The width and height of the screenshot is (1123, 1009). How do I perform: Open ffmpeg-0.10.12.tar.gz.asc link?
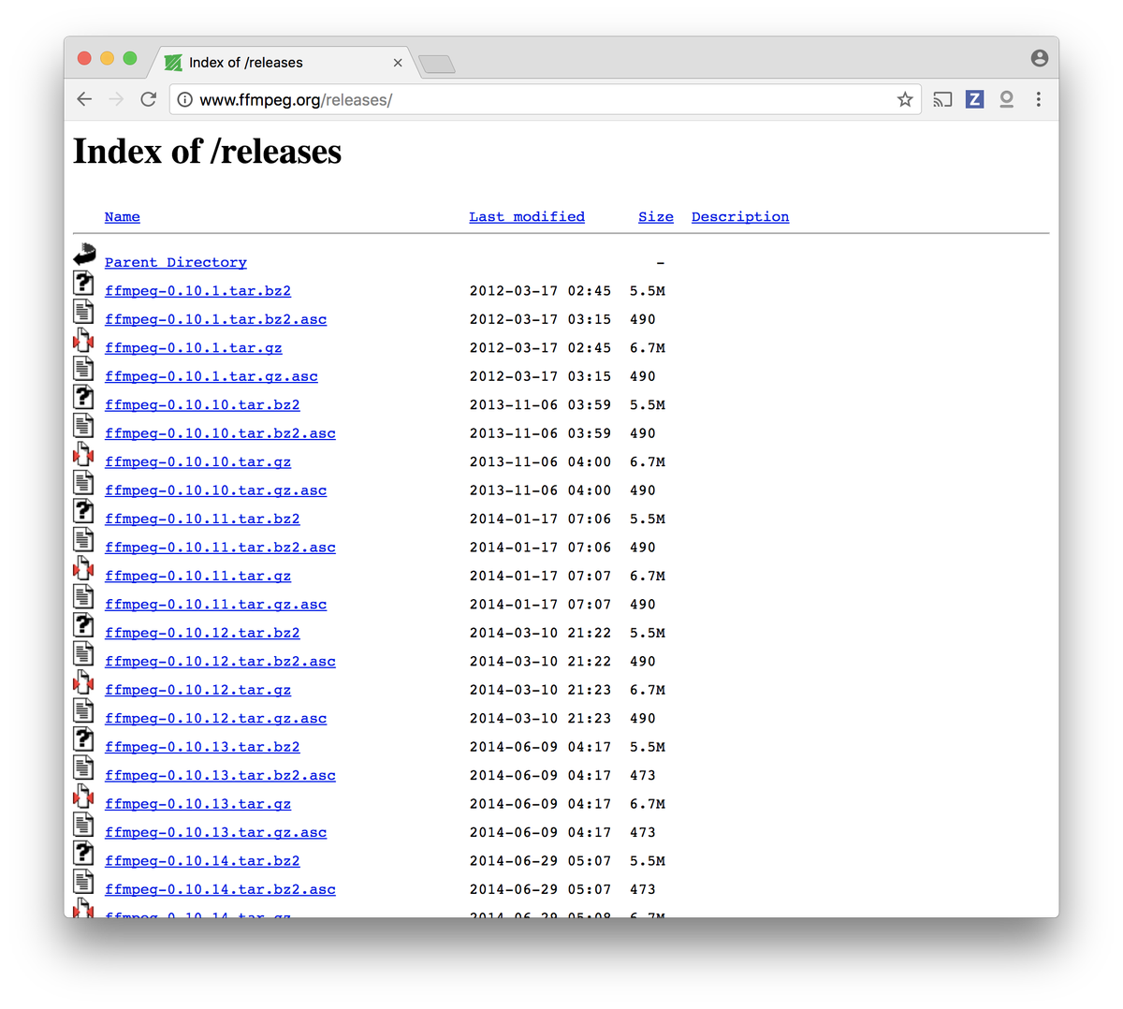point(215,719)
